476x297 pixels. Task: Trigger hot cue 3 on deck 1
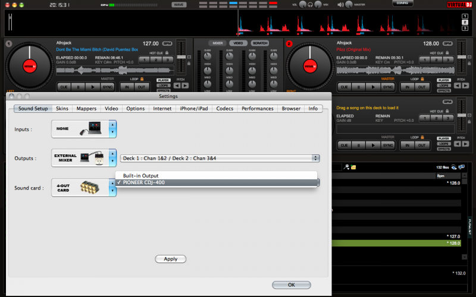tap(168, 60)
